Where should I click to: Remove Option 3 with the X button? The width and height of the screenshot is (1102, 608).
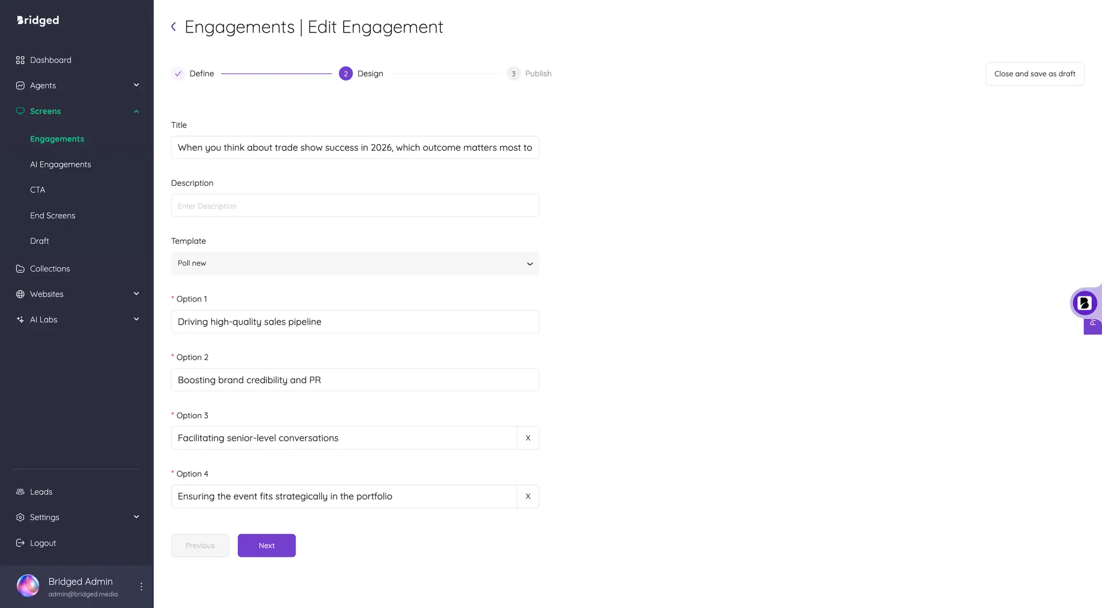(527, 438)
